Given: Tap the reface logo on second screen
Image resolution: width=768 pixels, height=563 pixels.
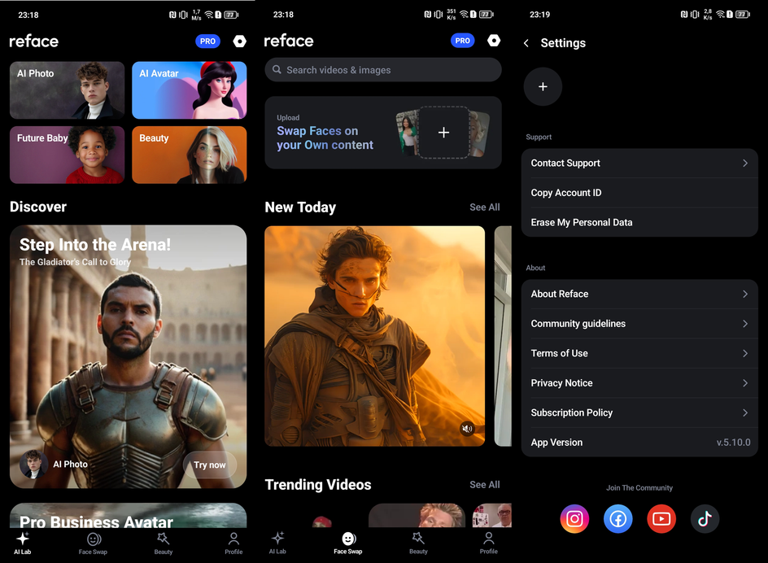Looking at the screenshot, I should click(289, 41).
